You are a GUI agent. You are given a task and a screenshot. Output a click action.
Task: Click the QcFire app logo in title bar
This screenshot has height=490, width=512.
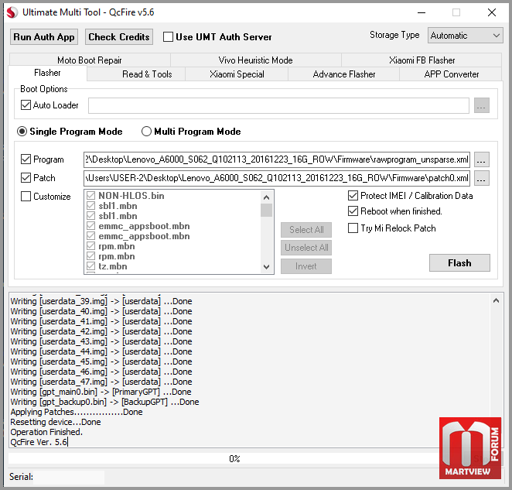click(12, 12)
